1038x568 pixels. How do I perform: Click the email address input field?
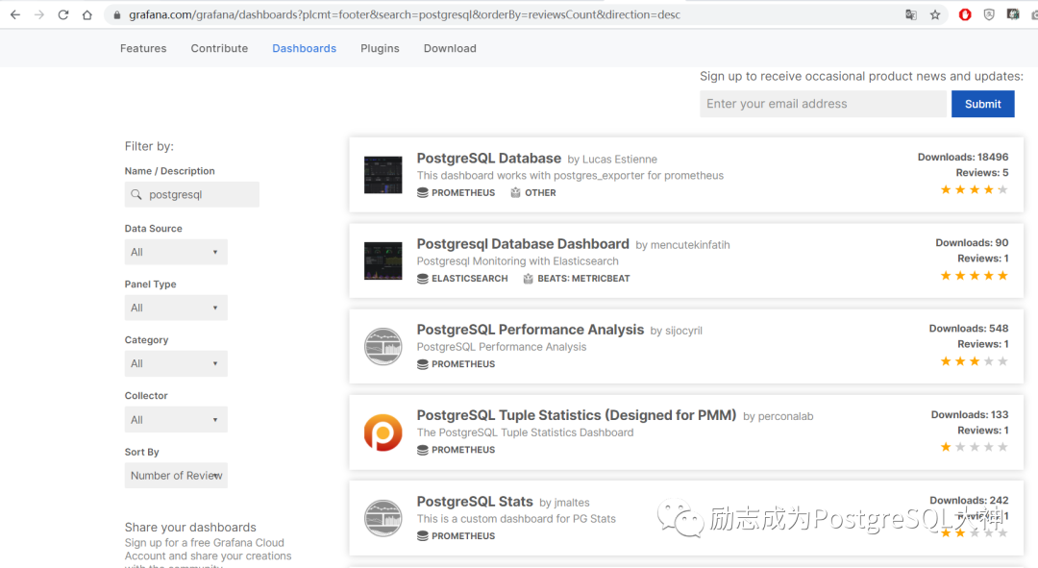pos(823,104)
